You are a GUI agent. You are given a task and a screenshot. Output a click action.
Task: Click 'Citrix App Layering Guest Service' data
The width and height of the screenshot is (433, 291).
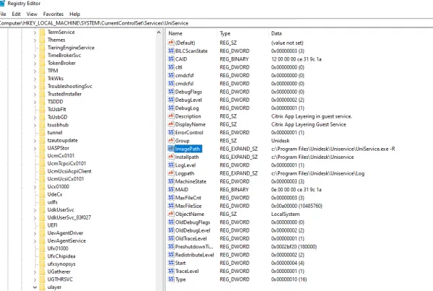point(308,124)
